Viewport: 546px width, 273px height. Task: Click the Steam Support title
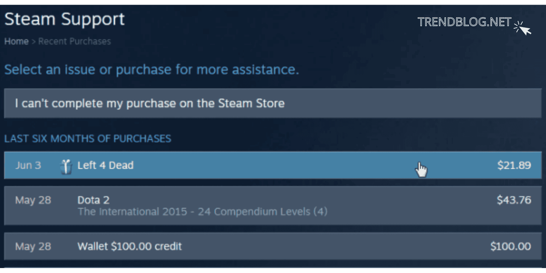coord(64,18)
